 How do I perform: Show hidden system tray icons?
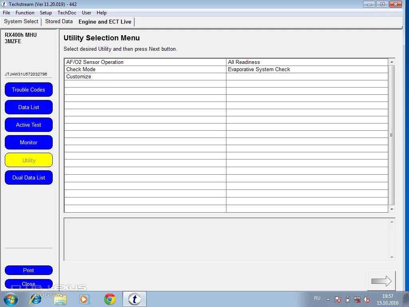[328, 299]
